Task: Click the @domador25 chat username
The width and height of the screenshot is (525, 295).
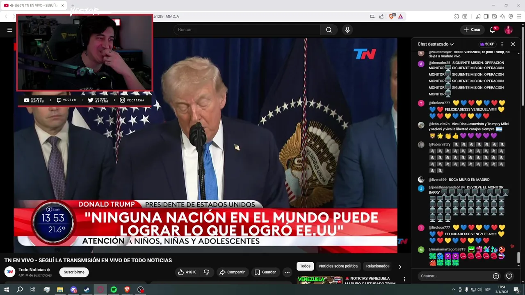Action: click(x=439, y=63)
